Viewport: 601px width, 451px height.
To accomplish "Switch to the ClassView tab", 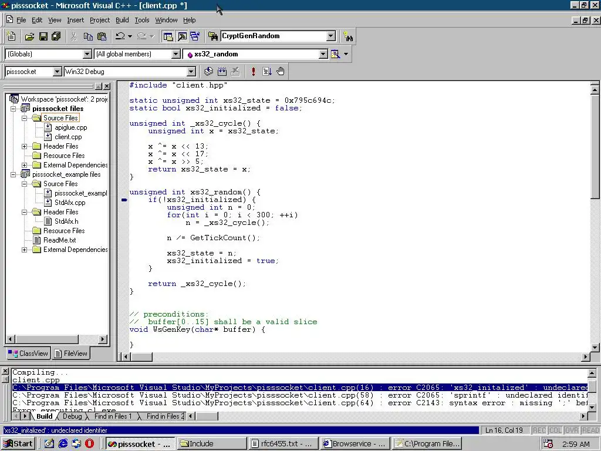I will point(28,353).
